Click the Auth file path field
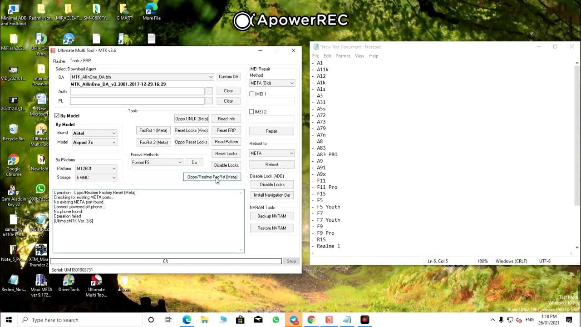 137,91
